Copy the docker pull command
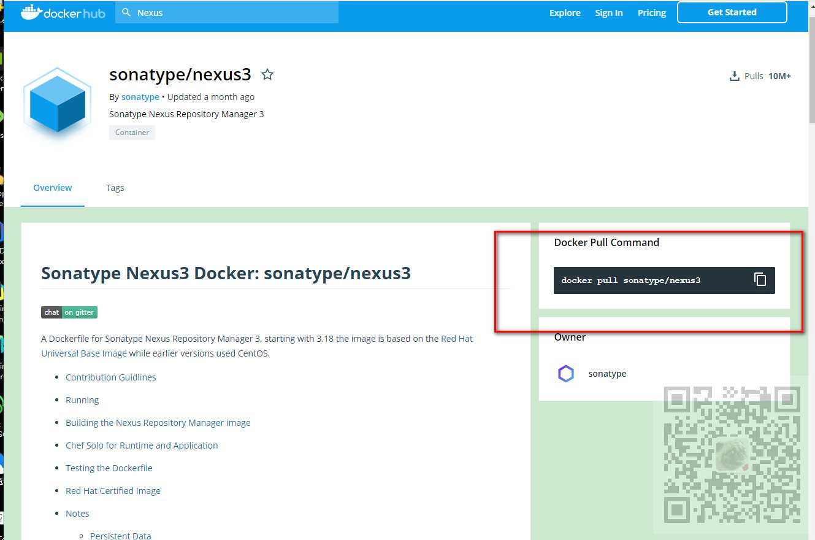 760,280
